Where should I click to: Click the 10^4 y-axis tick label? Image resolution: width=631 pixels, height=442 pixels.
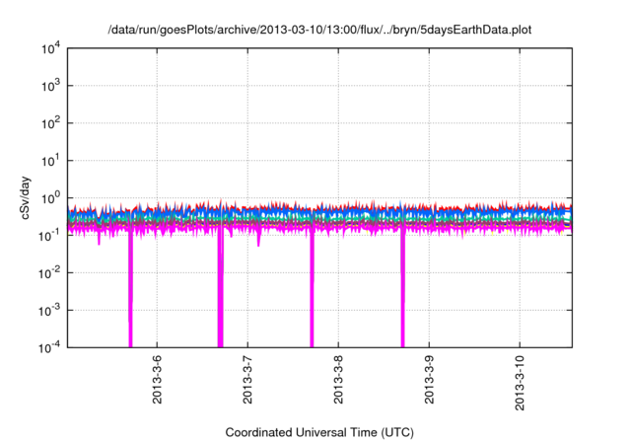pyautogui.click(x=50, y=48)
